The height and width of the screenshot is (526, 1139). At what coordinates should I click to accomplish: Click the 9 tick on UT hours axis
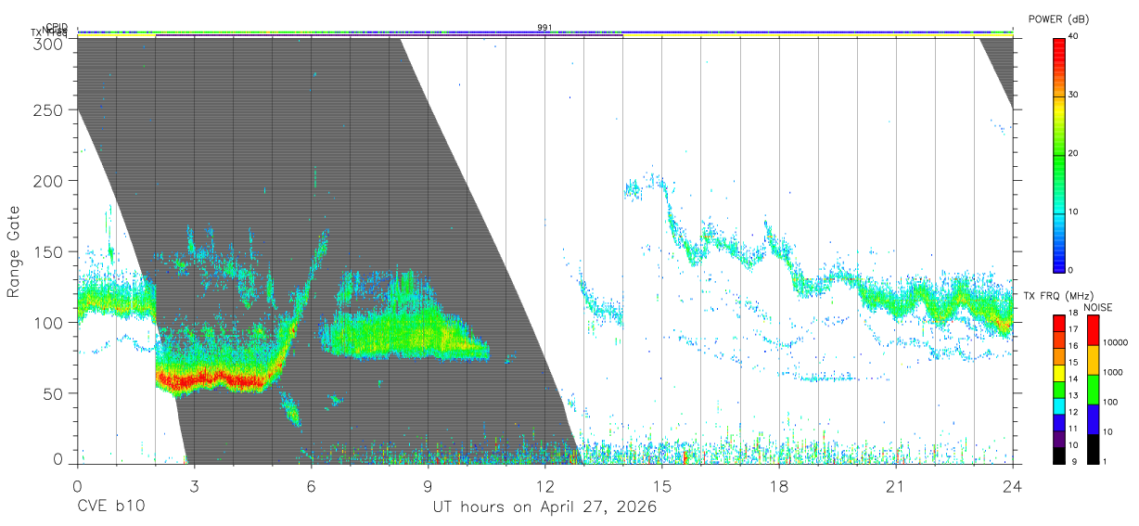(428, 485)
